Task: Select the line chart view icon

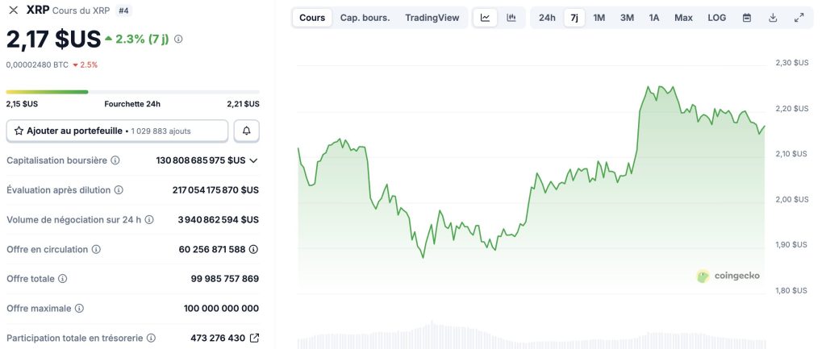Action: point(485,18)
